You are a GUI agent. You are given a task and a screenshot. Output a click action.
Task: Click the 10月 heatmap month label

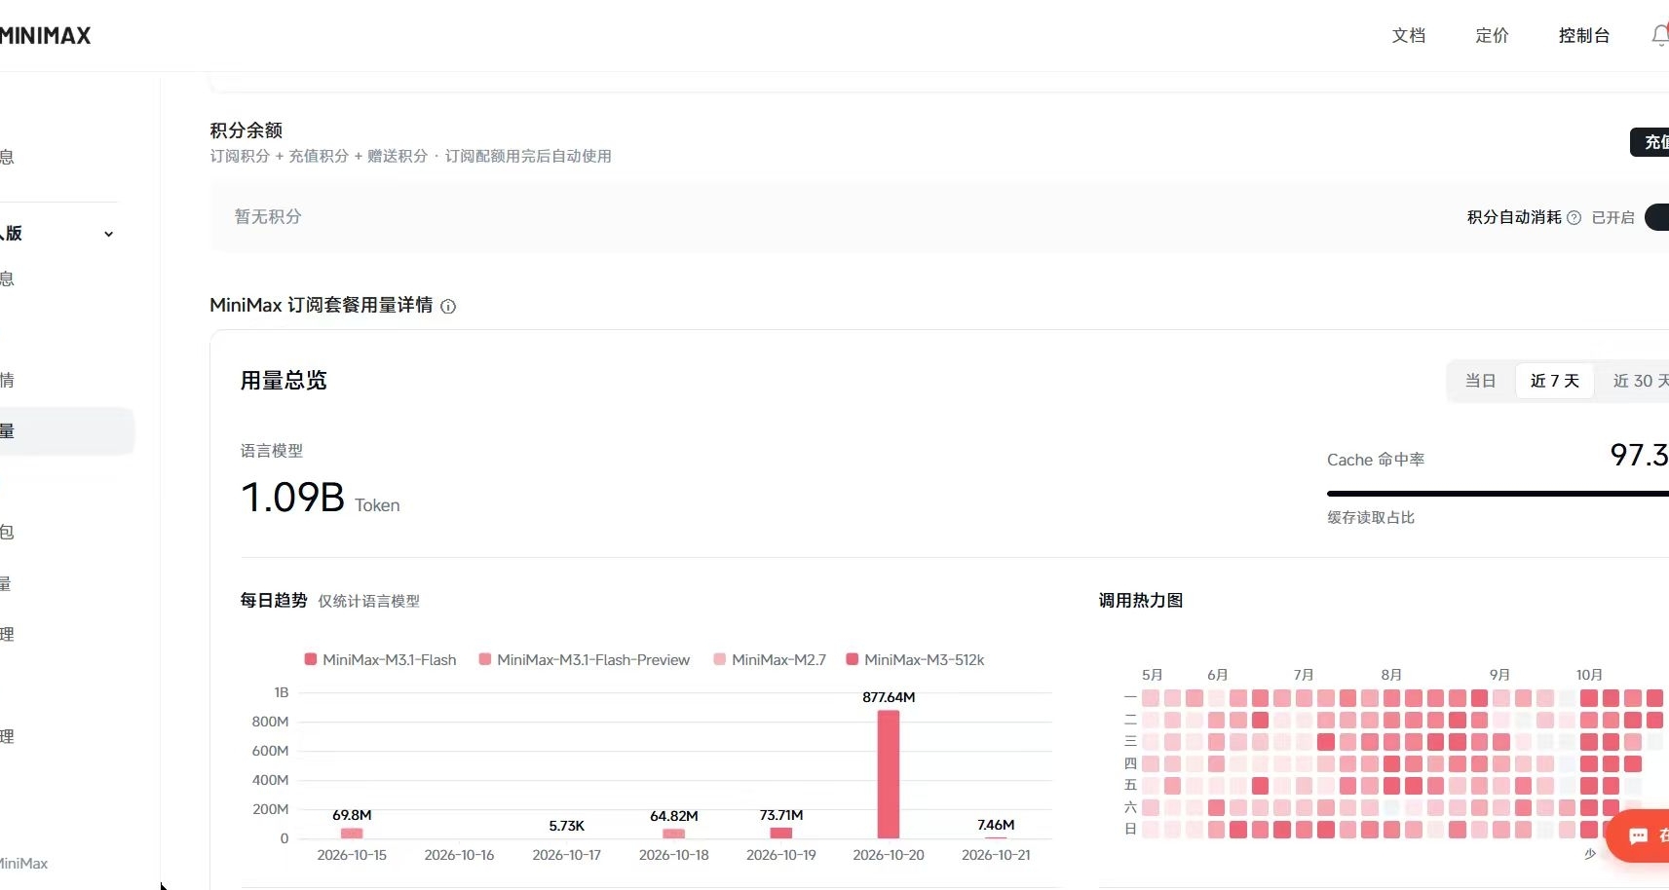pyautogui.click(x=1589, y=675)
